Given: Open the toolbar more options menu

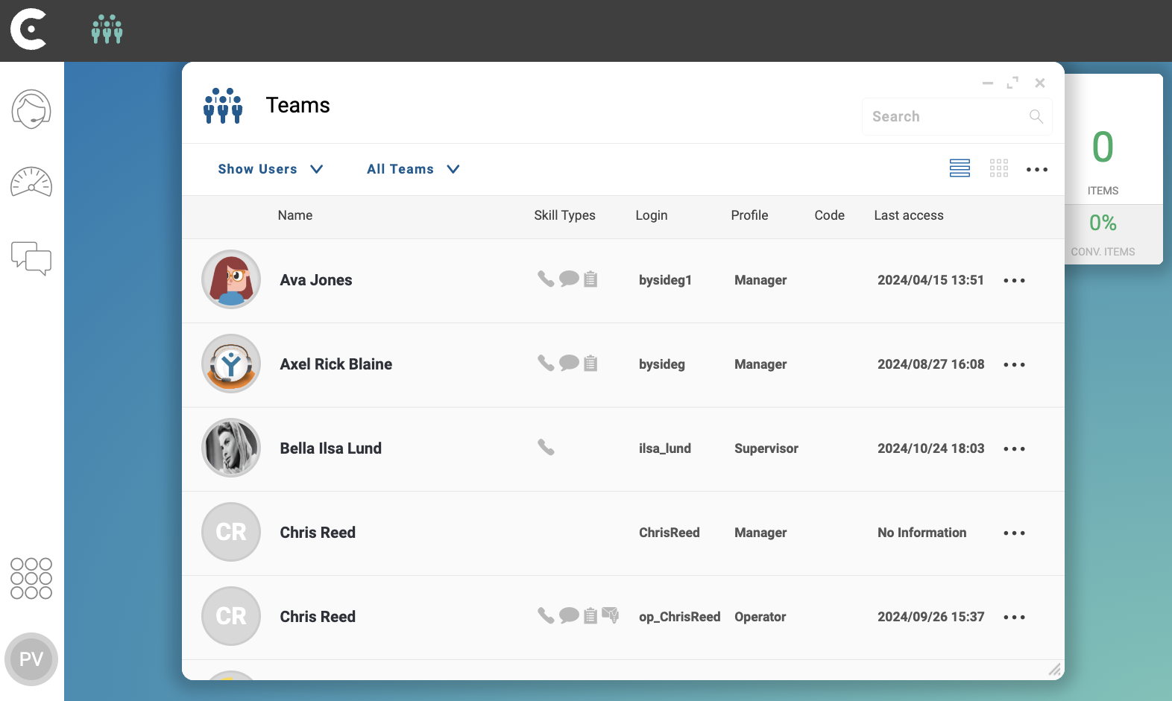Looking at the screenshot, I should pyautogui.click(x=1037, y=170).
